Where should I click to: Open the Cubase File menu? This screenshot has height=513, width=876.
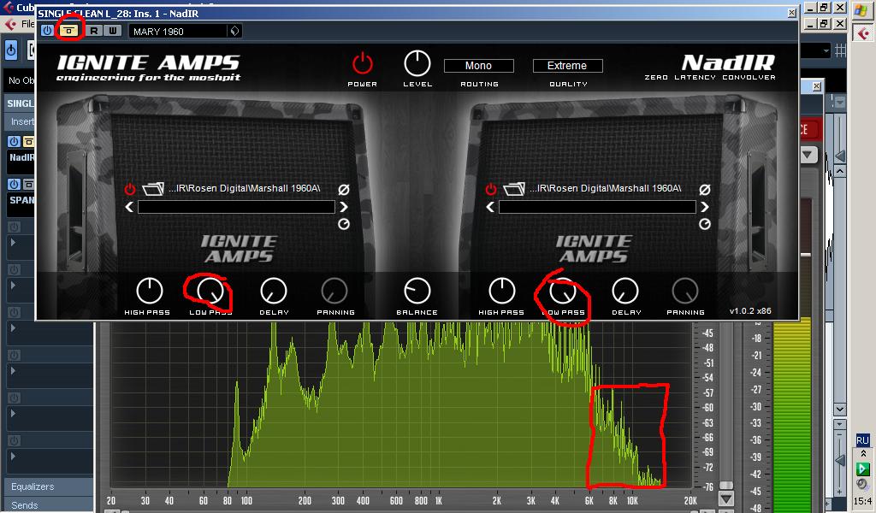[x=27, y=24]
